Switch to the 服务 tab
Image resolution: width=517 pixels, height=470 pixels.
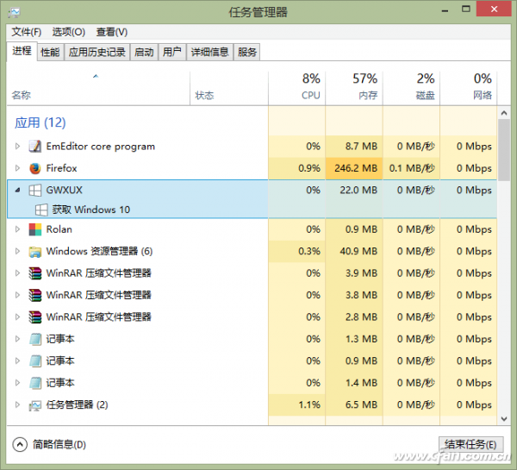coord(247,52)
